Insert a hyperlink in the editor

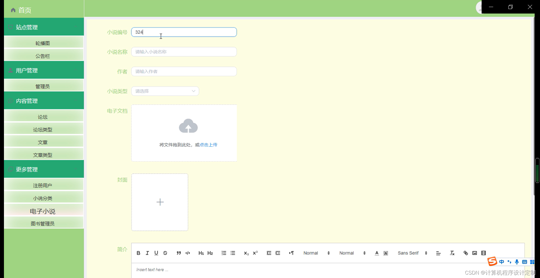(x=466, y=253)
